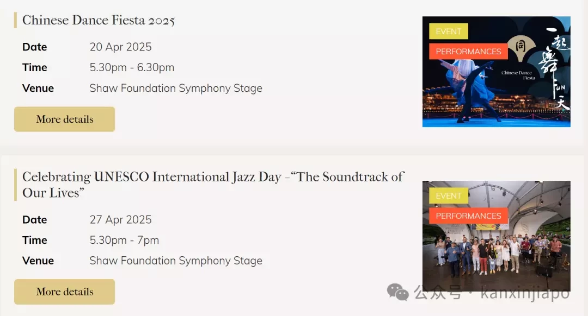Viewport: 588px width, 316px height.
Task: Click the orange PERFORMANCES tag on jazz photo
Action: (x=468, y=216)
